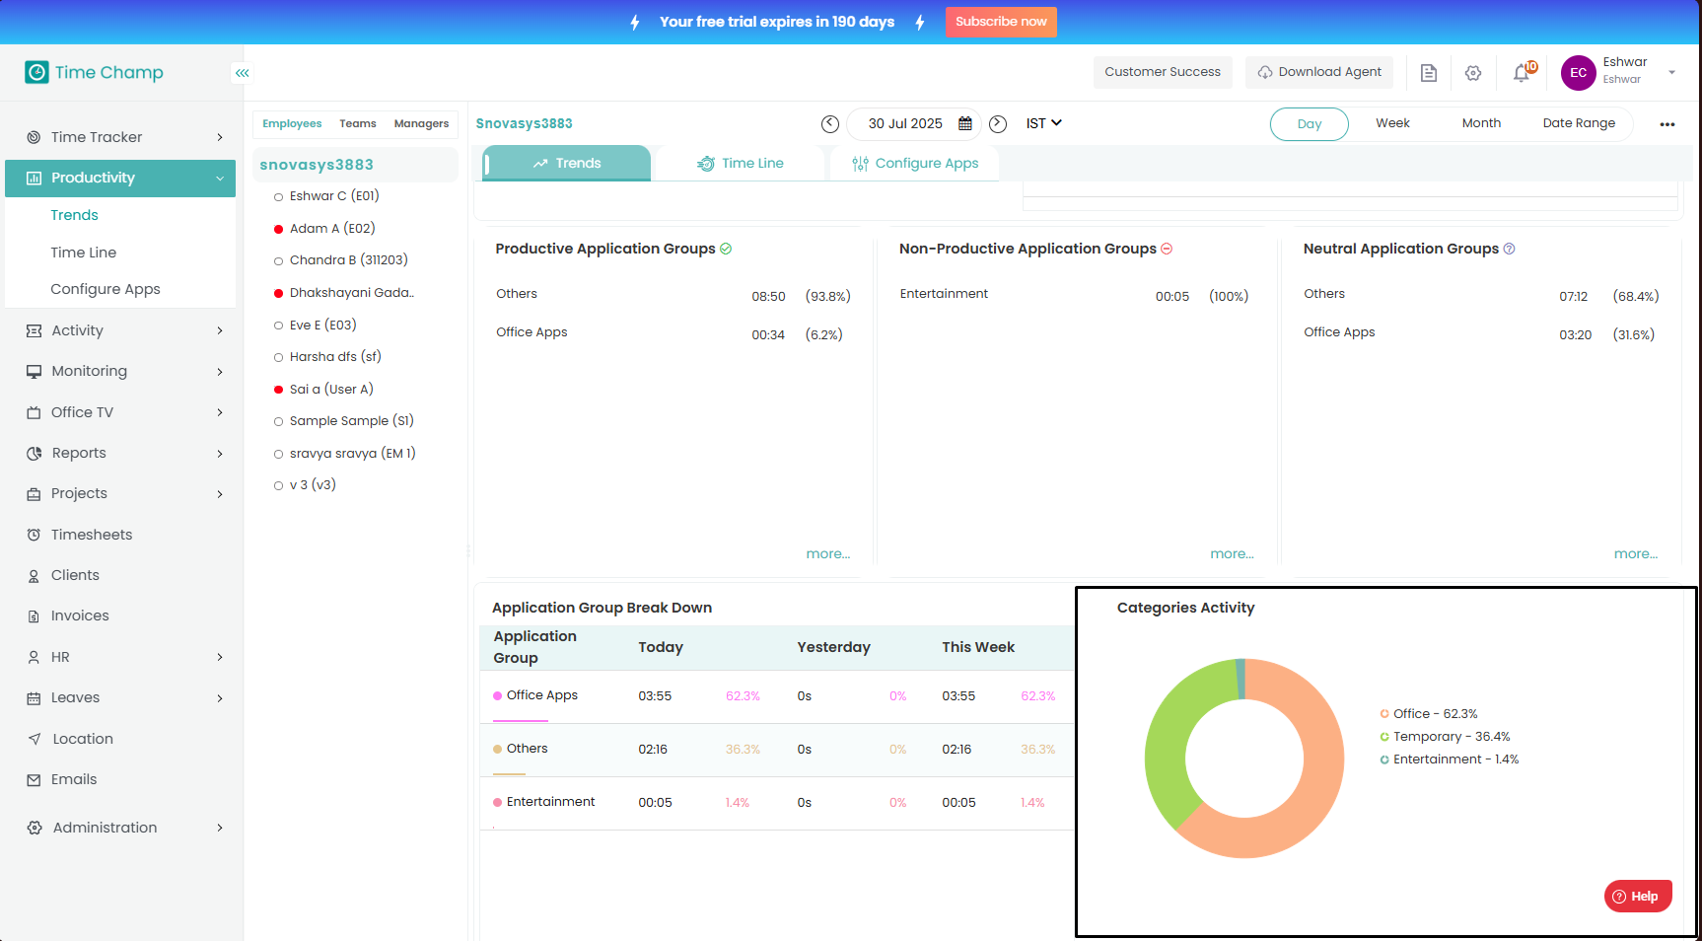Viewport: 1702px width, 941px height.
Task: Open the Eshwar user profile dropdown
Action: click(1670, 72)
